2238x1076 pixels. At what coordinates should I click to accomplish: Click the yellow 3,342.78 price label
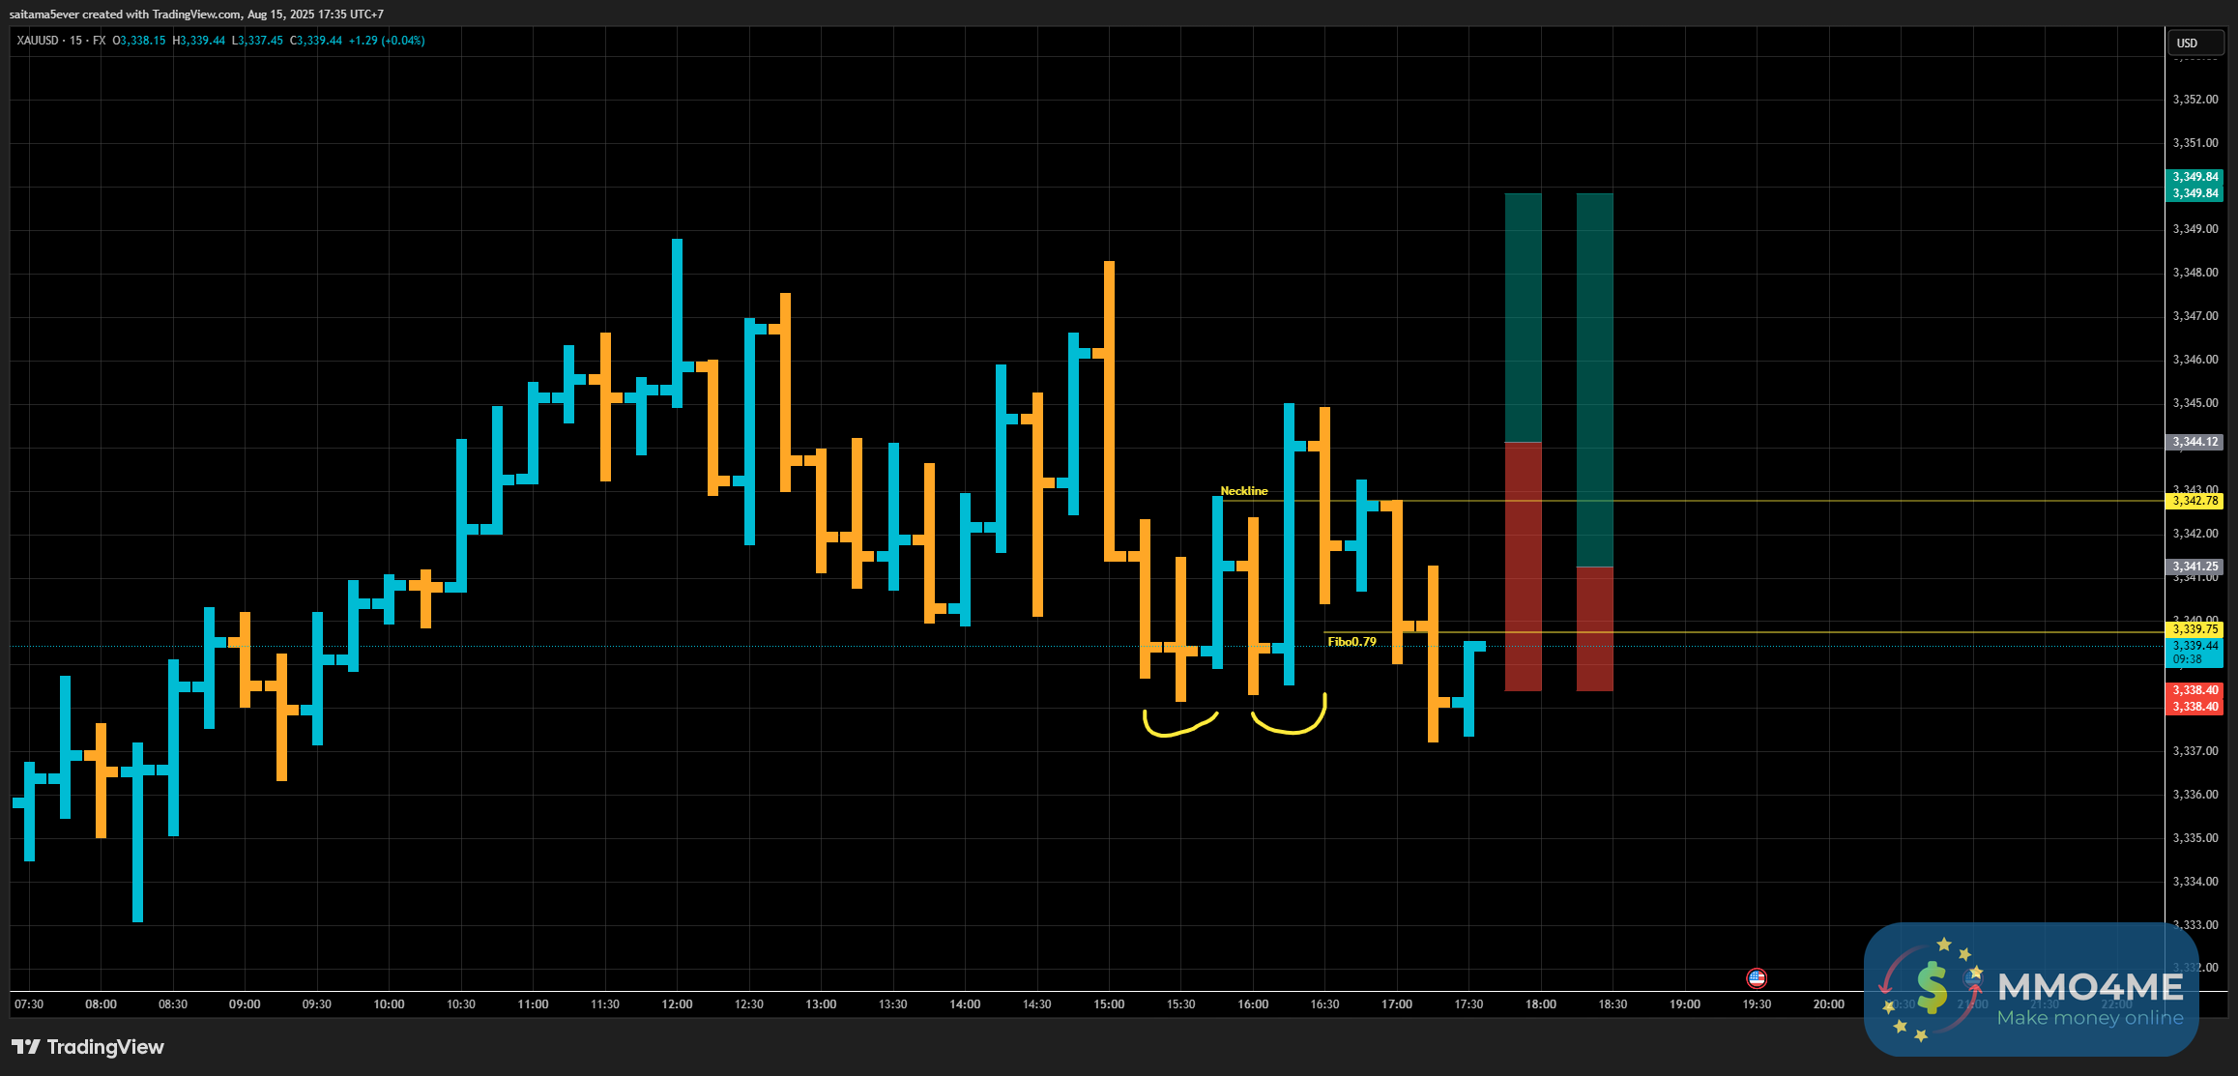click(x=2194, y=501)
